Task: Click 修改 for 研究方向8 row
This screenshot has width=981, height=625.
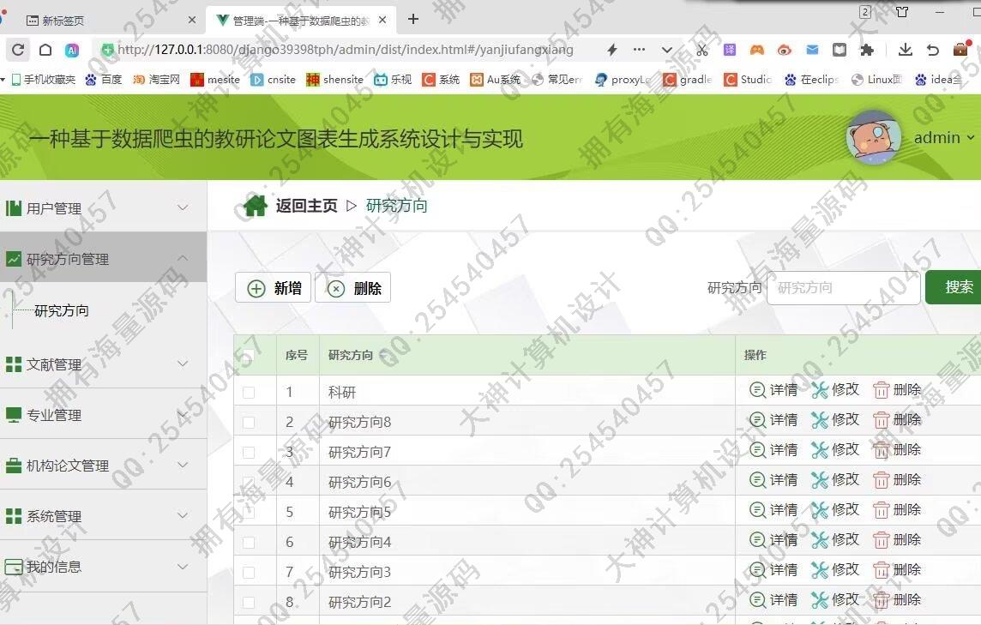Action: click(x=835, y=420)
